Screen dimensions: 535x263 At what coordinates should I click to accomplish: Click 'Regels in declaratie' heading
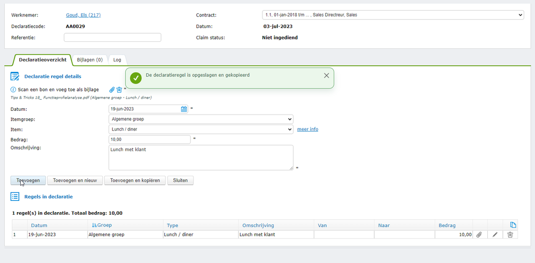48,197
